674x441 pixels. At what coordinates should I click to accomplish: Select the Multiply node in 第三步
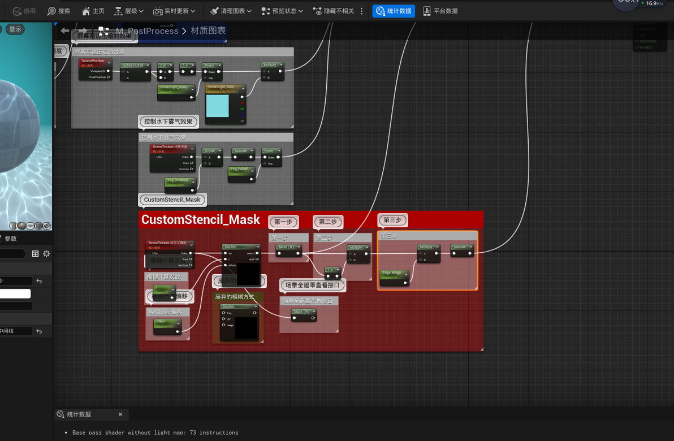429,254
